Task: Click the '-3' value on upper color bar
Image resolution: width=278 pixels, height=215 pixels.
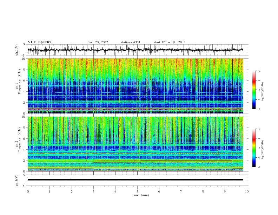Action: click(x=259, y=71)
